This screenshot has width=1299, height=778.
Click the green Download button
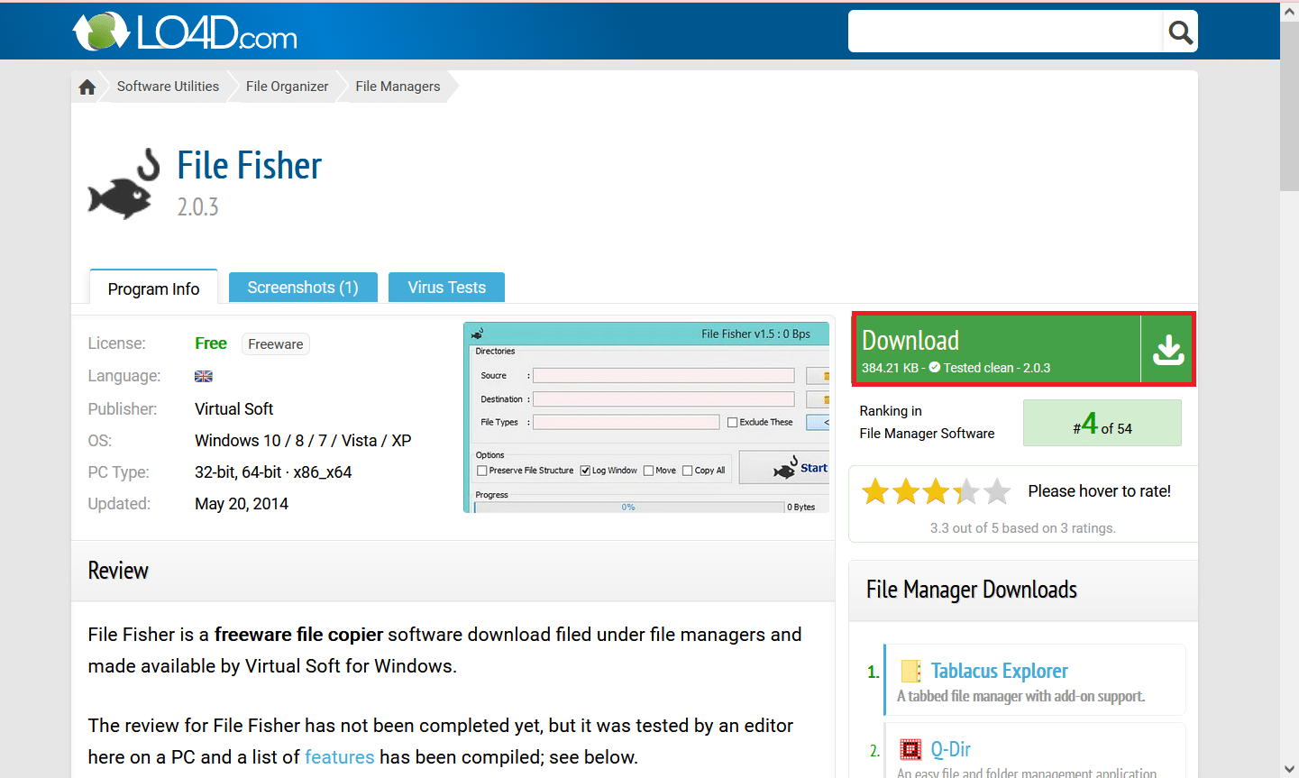[1024, 350]
